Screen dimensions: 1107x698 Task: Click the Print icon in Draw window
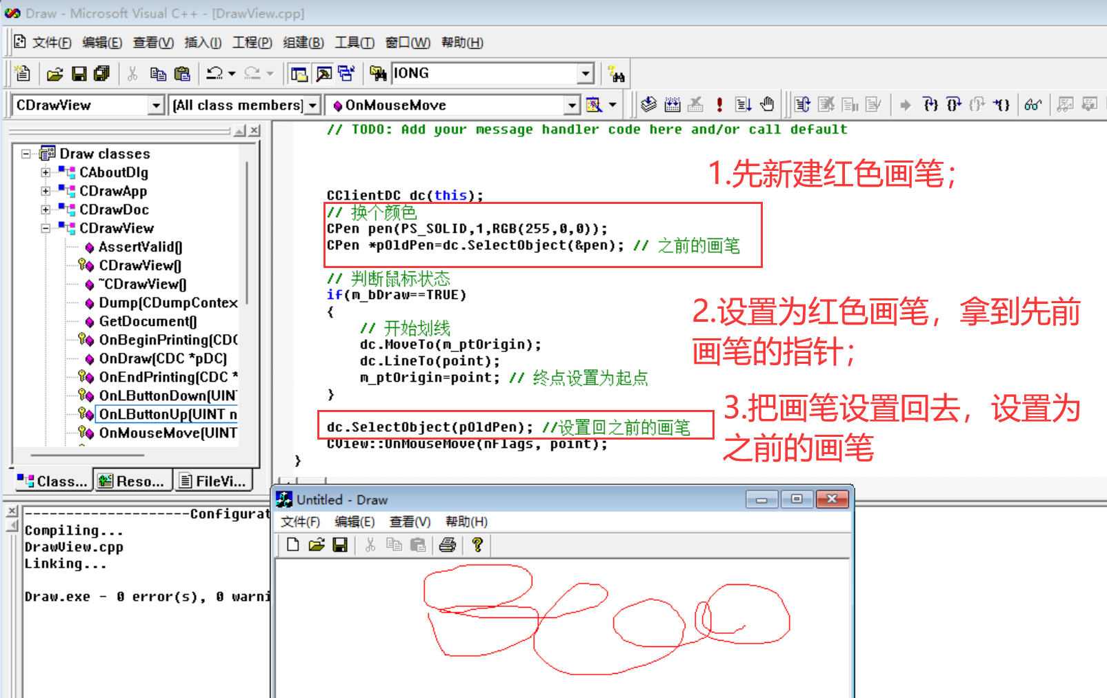pyautogui.click(x=448, y=545)
